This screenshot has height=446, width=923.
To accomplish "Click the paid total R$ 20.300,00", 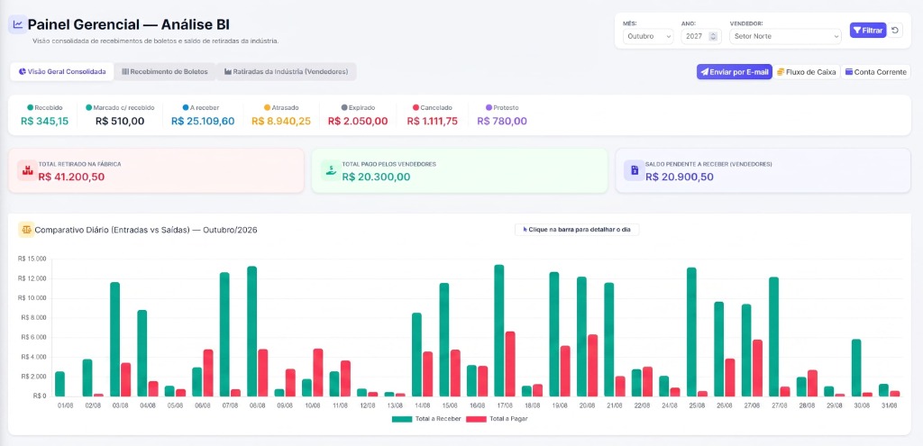I will 376,177.
